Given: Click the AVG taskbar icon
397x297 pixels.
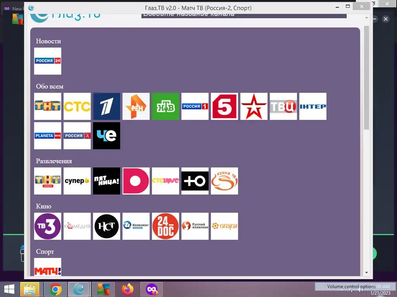Looking at the screenshot, I should (103, 289).
